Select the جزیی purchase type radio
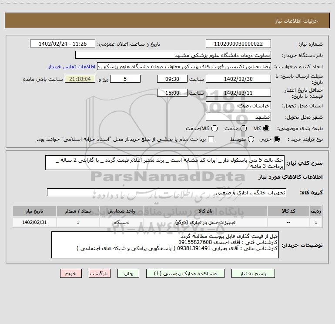The image size is (335, 324). 276,139
